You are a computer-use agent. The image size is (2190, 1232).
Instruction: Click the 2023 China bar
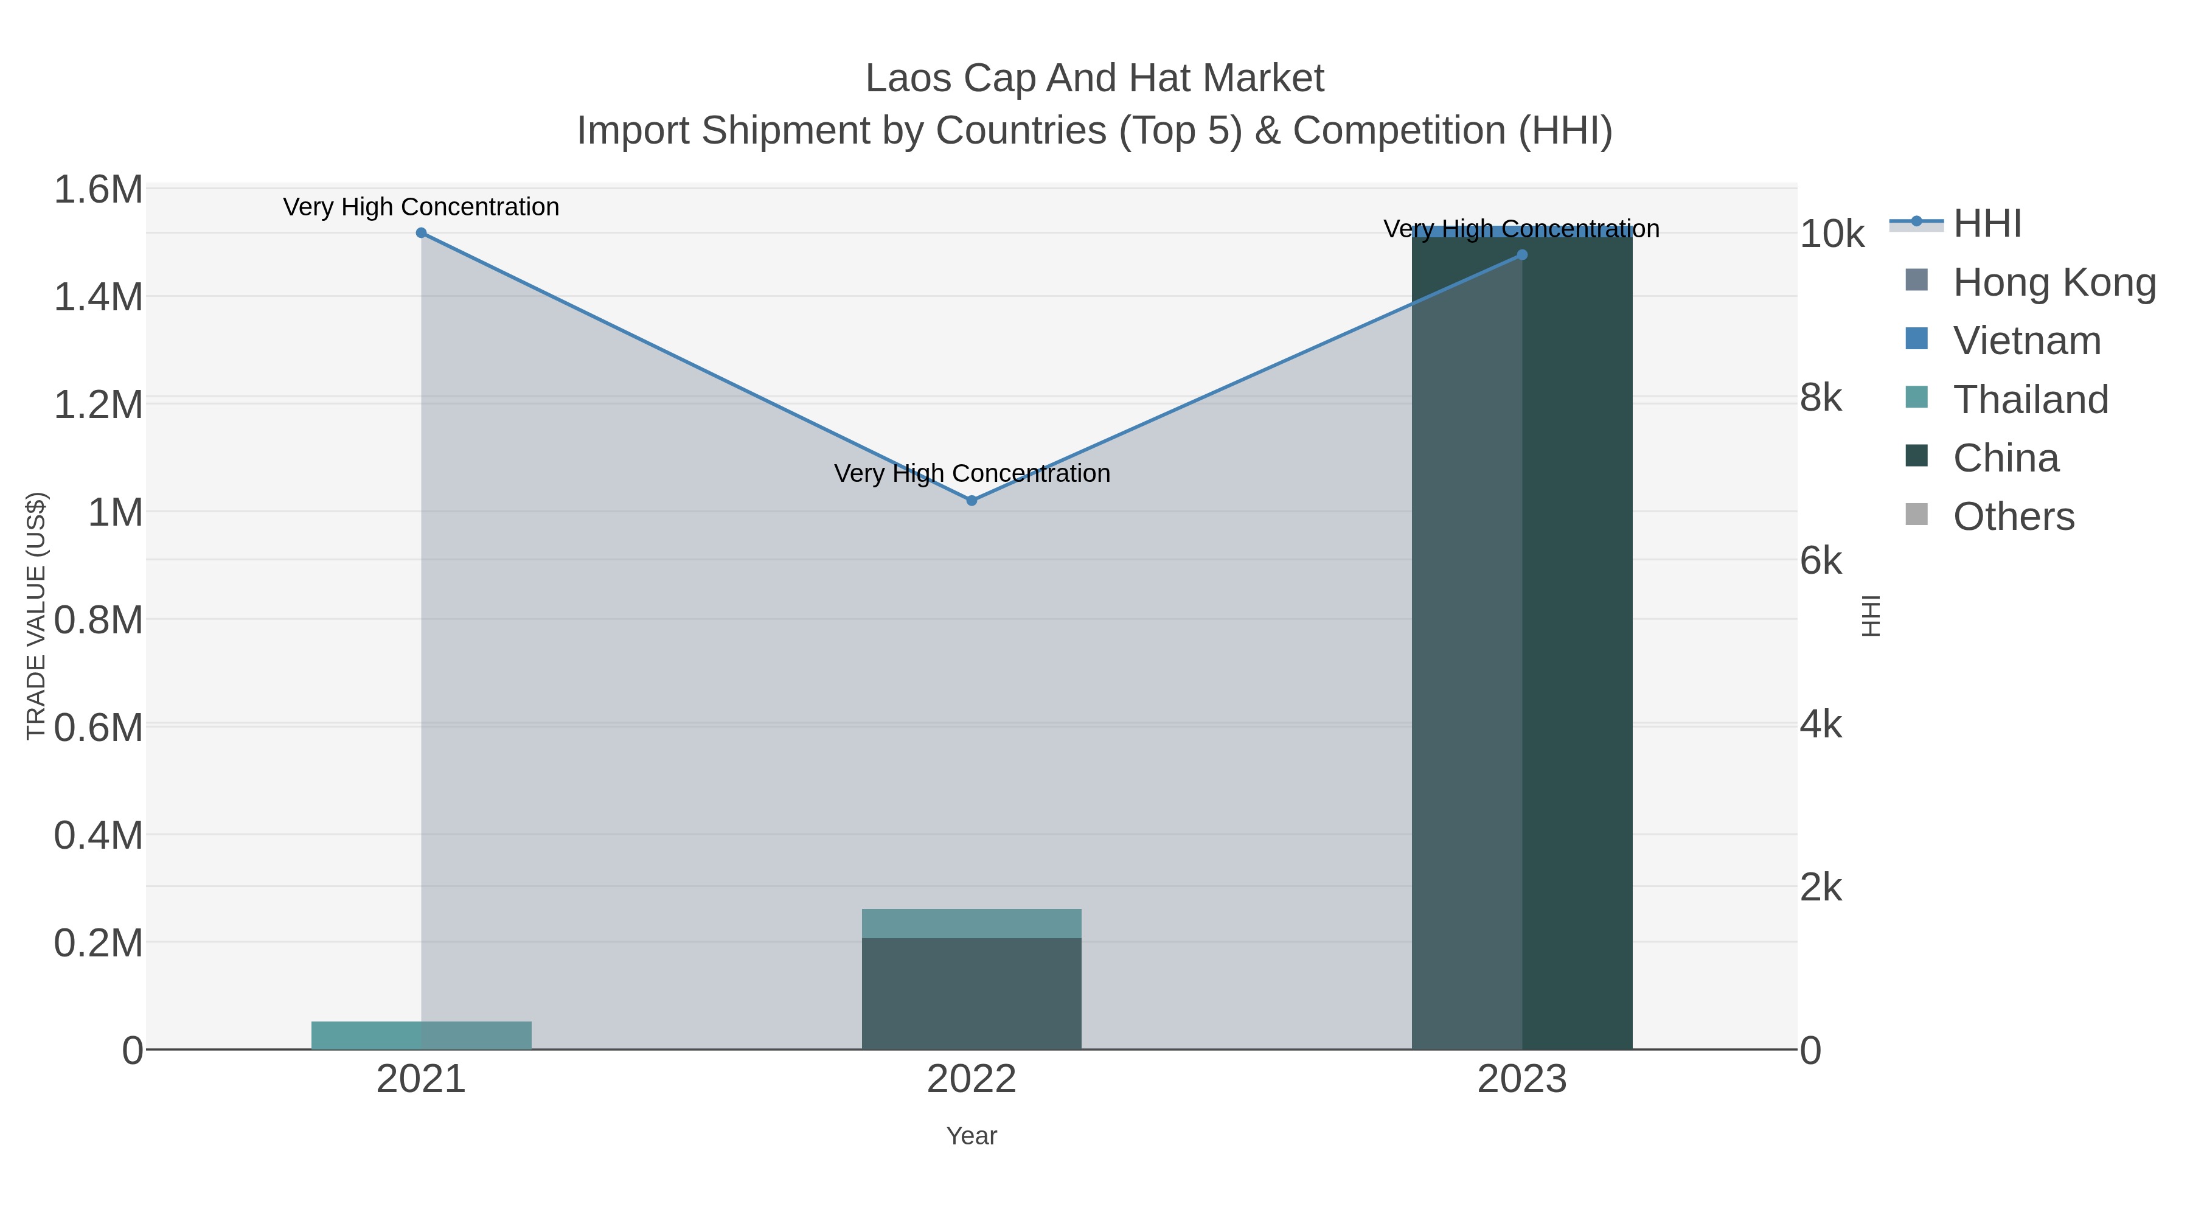[x=1522, y=643]
